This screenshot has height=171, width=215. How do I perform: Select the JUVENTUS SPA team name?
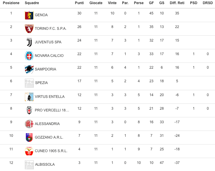pos(48,42)
